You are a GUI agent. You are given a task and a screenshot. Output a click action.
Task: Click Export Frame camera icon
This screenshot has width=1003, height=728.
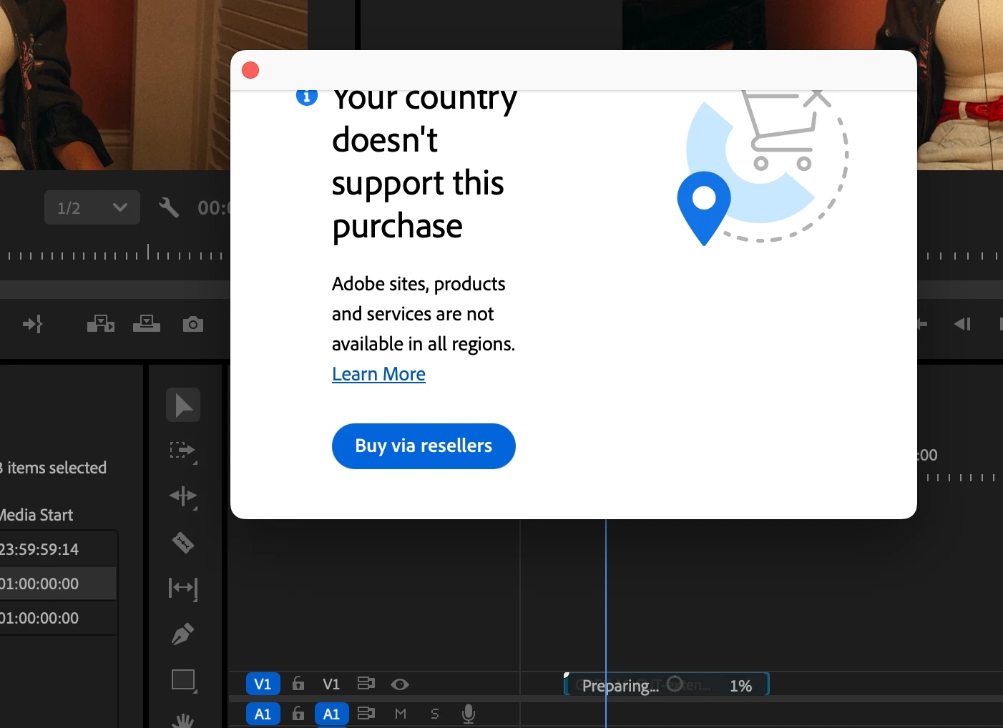193,325
